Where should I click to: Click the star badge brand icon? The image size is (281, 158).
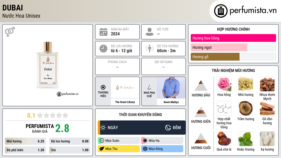point(103,87)
